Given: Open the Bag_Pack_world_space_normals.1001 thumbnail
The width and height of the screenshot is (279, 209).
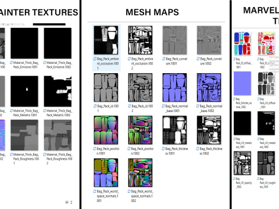Looking at the screenshot, I should click(x=106, y=172).
